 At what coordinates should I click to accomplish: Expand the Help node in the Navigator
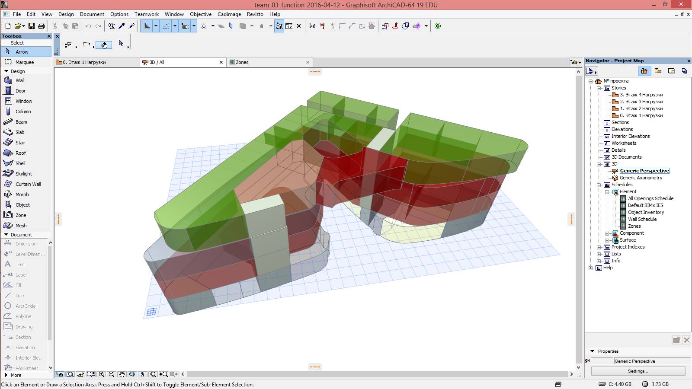(x=591, y=268)
